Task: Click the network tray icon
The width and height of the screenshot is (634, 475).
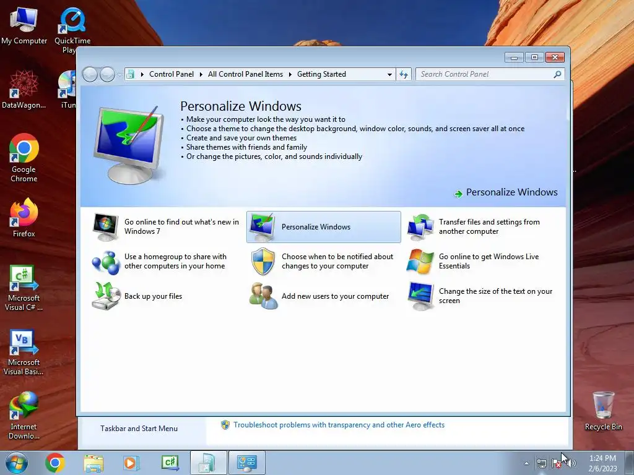Action: [x=541, y=463]
